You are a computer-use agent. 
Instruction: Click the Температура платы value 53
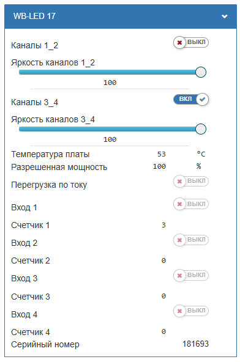(x=162, y=154)
